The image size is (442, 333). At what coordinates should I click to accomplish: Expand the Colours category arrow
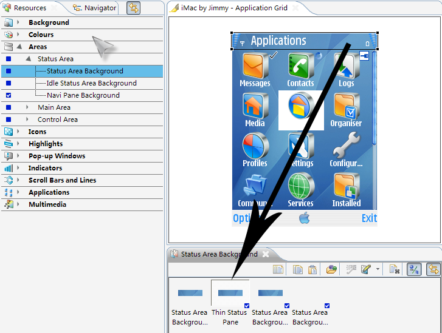18,34
